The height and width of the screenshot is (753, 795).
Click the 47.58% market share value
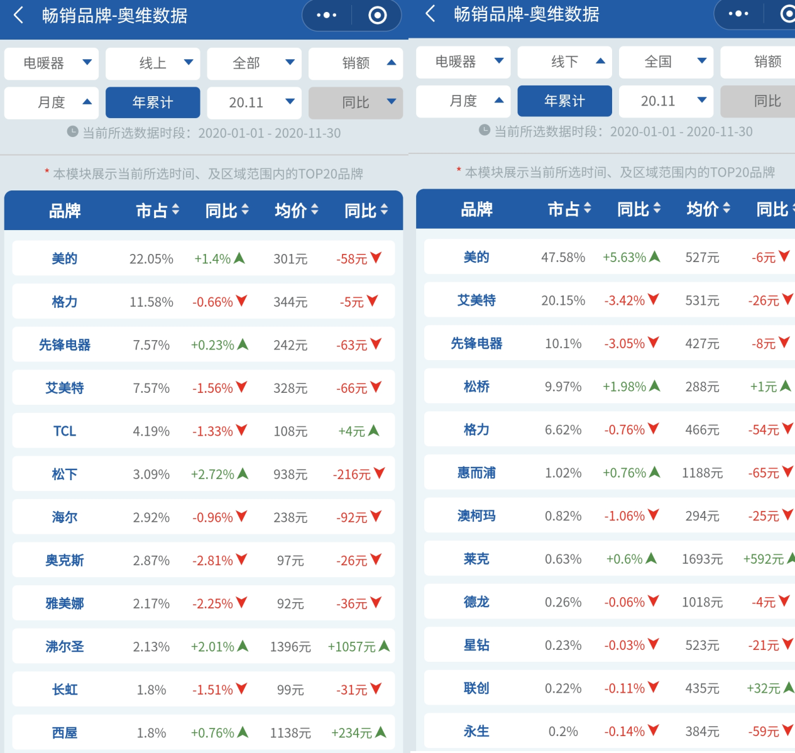click(x=563, y=258)
